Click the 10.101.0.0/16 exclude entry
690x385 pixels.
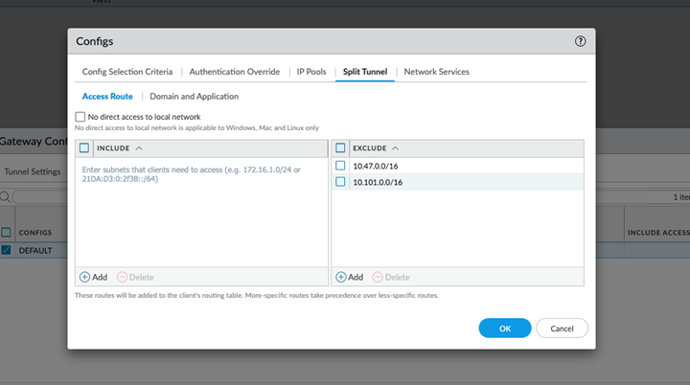[378, 182]
